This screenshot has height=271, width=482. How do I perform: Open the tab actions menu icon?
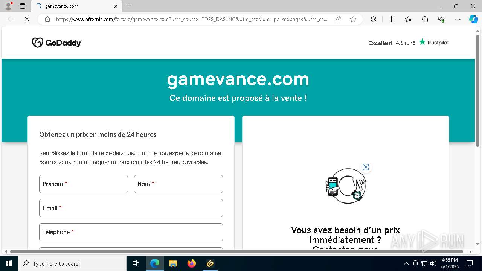click(x=23, y=6)
